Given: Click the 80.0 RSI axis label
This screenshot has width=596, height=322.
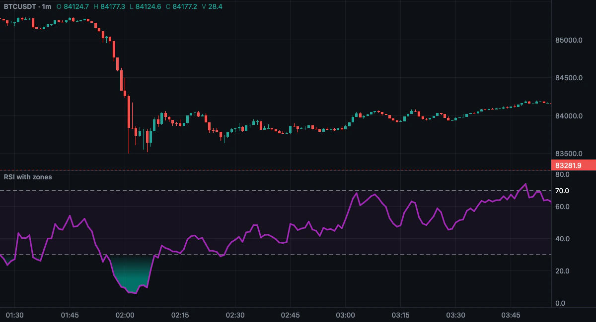Looking at the screenshot, I should click(562, 175).
